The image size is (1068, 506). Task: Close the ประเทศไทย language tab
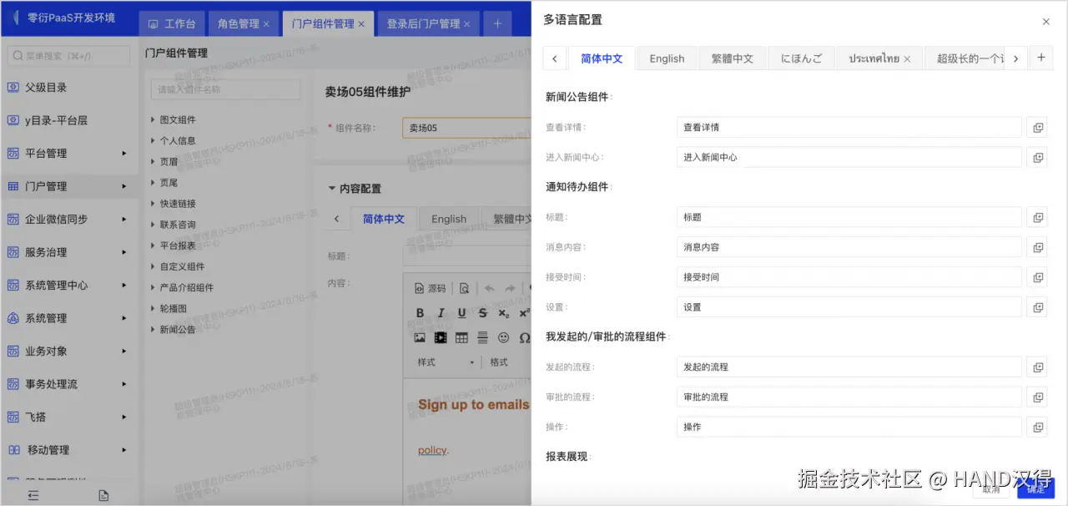coord(908,59)
